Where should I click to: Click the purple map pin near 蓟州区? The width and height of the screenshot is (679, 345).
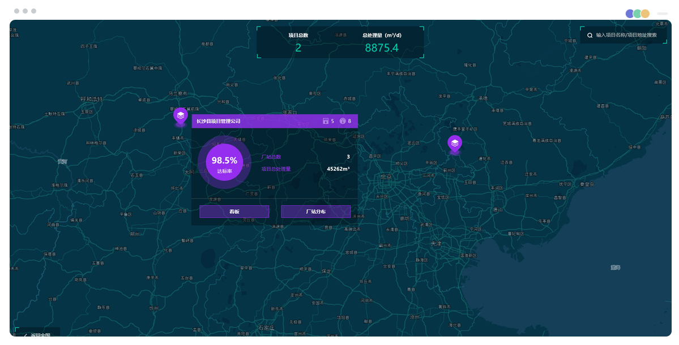coord(454,144)
